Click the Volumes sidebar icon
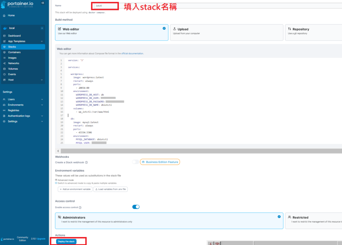 coord(4,69)
